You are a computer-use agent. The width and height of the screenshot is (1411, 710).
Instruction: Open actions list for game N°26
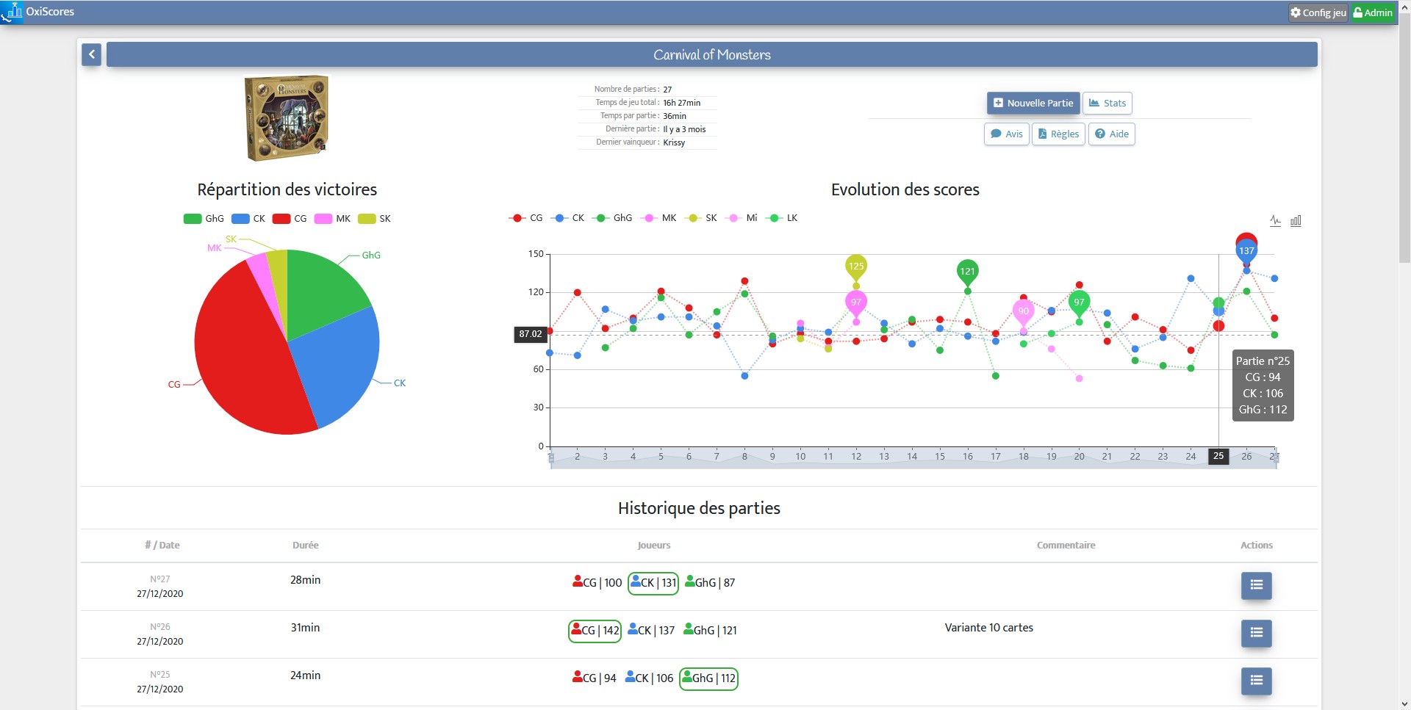click(x=1257, y=633)
